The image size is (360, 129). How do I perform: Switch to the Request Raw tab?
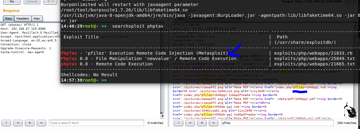pyautogui.click(x=8, y=19)
